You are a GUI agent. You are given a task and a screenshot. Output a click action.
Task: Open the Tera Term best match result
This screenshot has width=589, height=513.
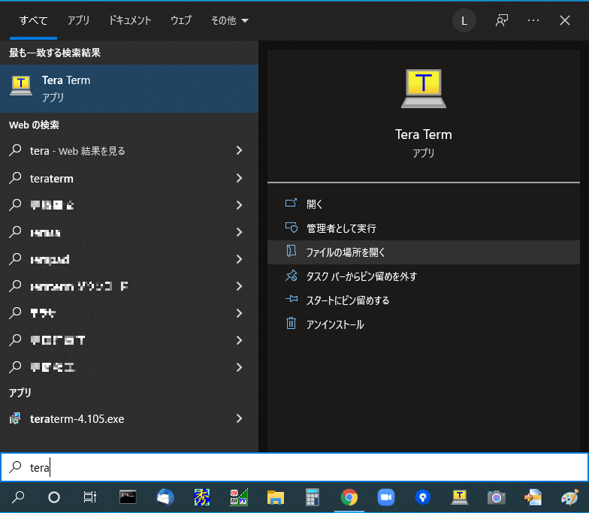(x=129, y=89)
